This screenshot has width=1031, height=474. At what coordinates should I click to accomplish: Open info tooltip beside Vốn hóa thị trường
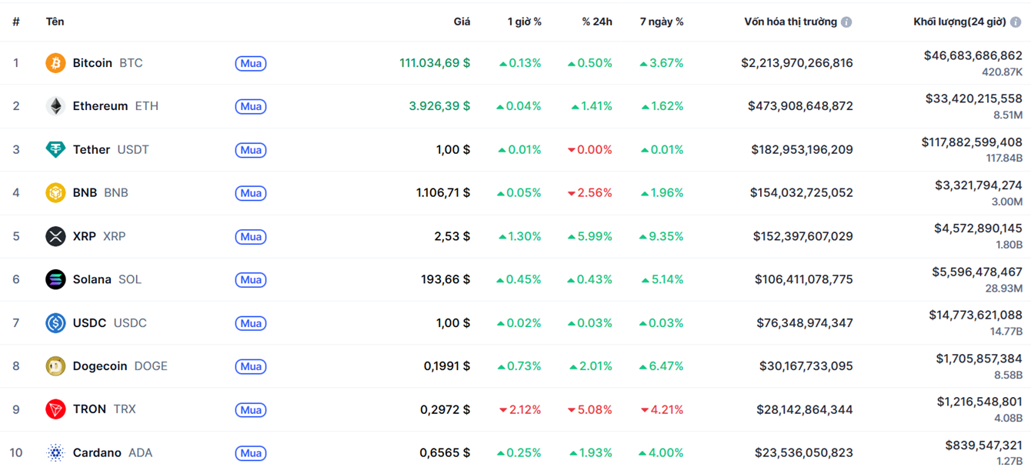[846, 22]
